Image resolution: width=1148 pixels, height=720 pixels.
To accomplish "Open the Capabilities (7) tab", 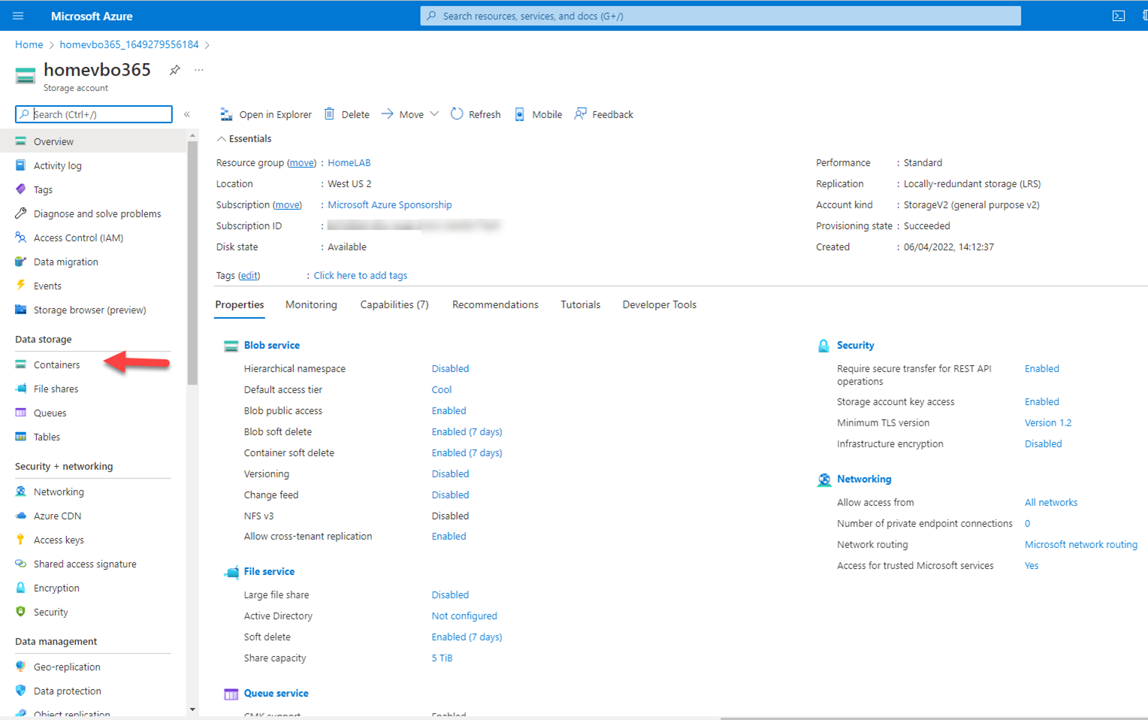I will (394, 304).
